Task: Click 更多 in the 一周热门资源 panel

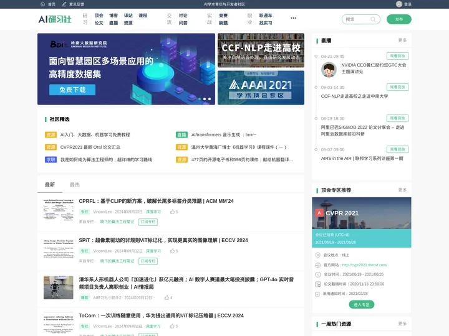Action: point(402,324)
